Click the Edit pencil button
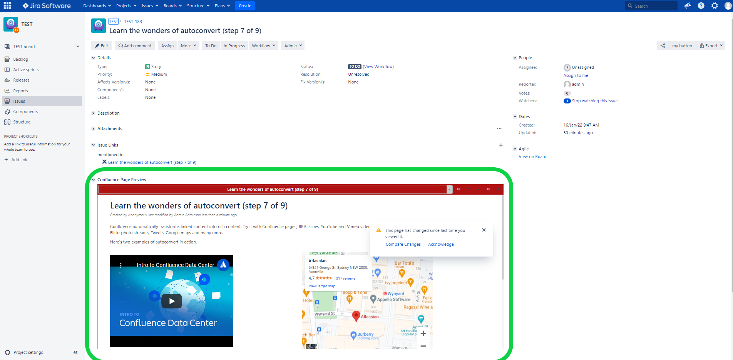Screen dimensions: 733x360 [102, 45]
